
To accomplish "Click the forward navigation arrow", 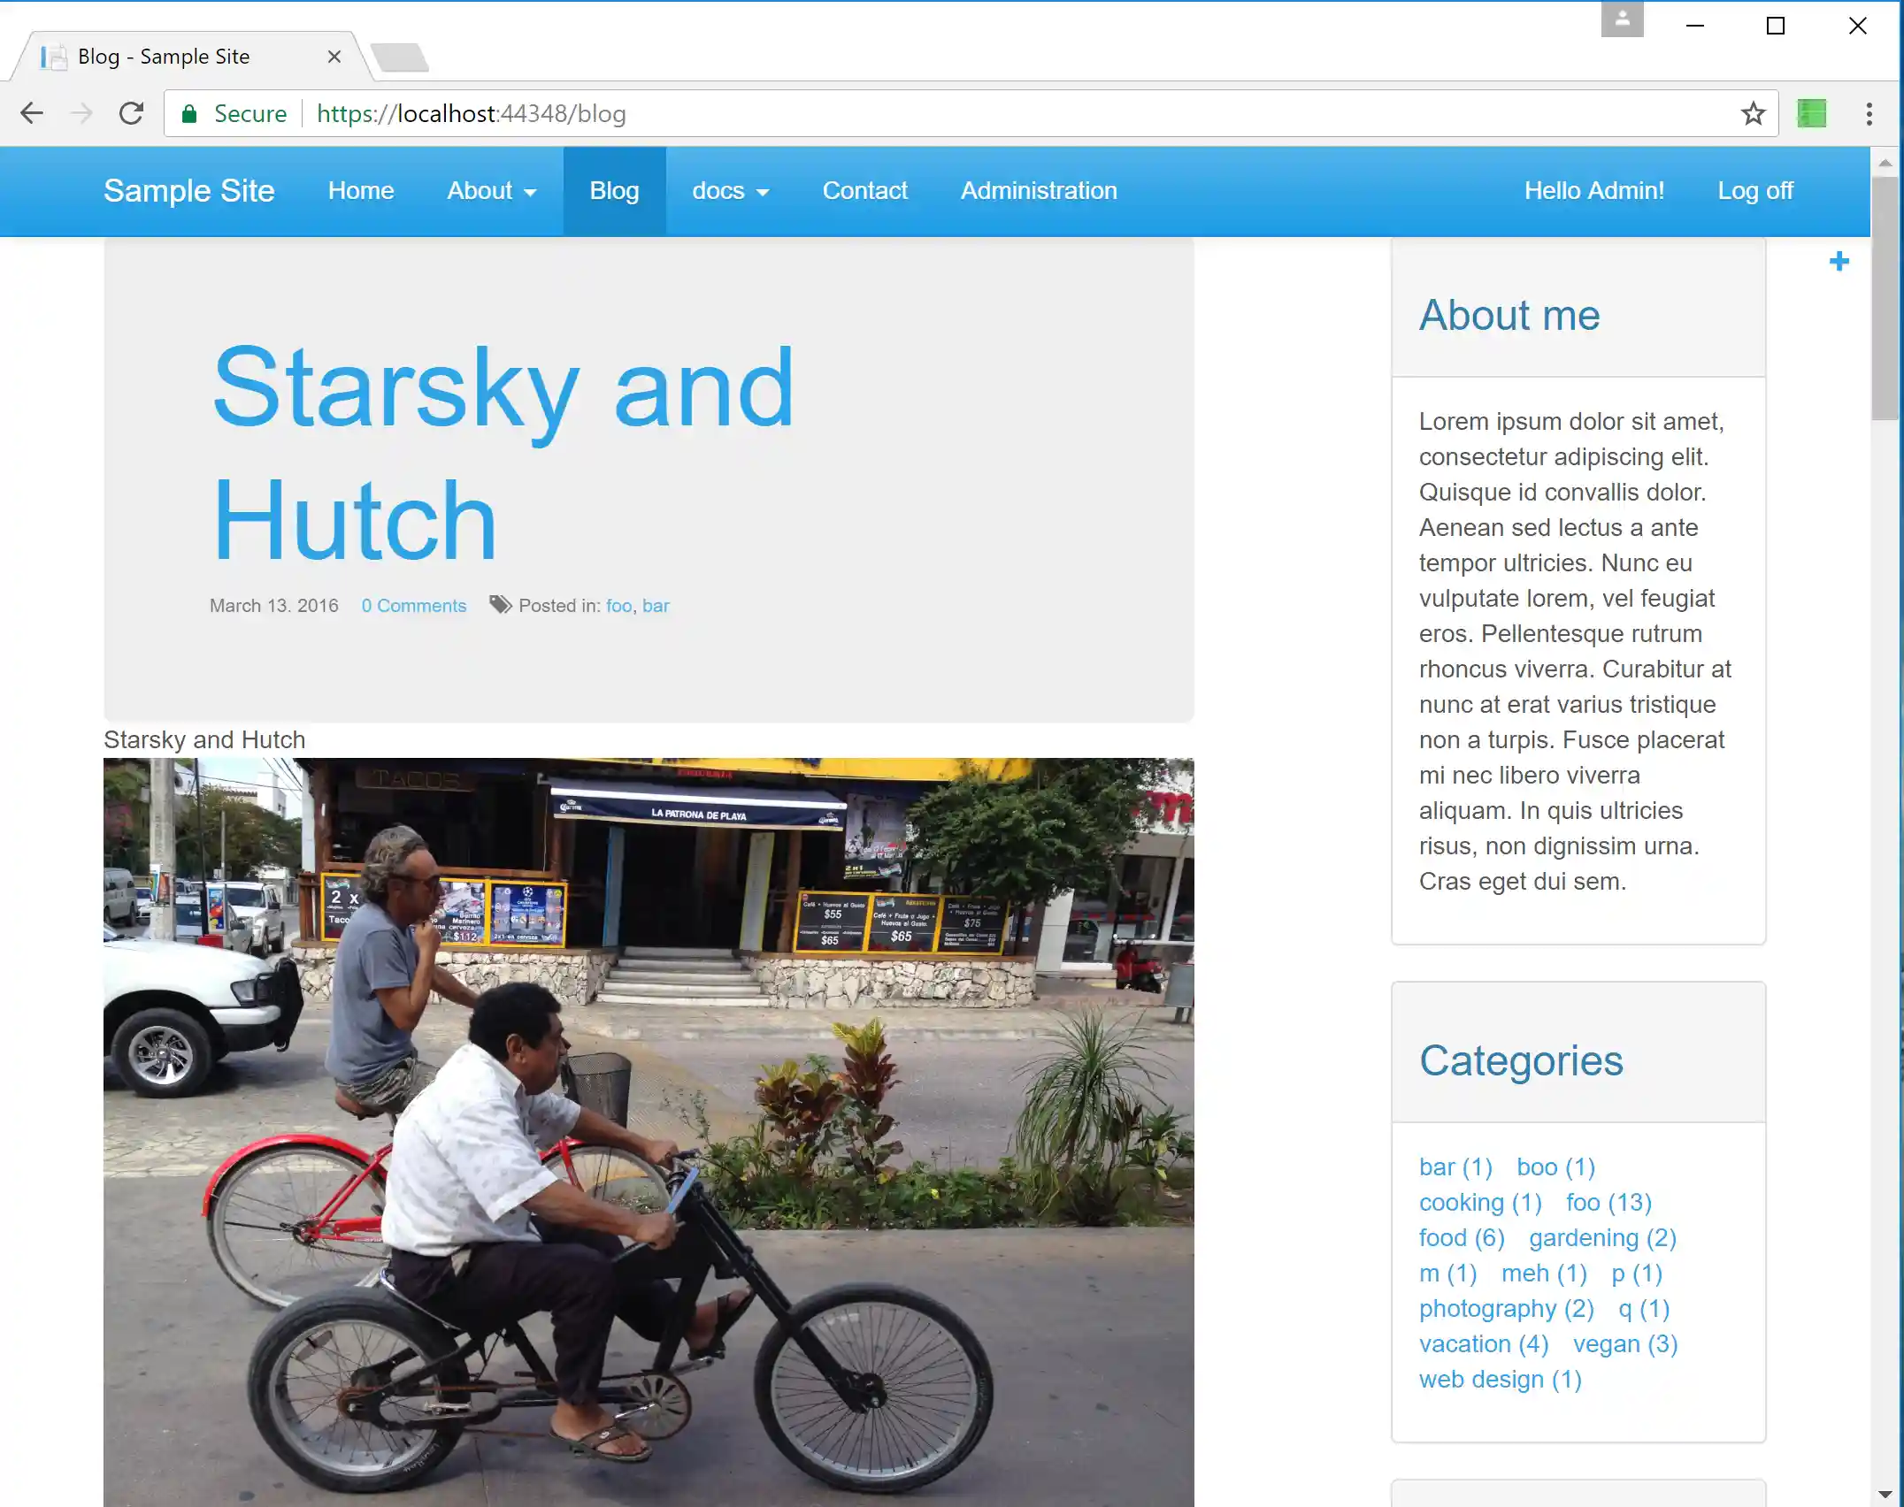I will pos(81,113).
